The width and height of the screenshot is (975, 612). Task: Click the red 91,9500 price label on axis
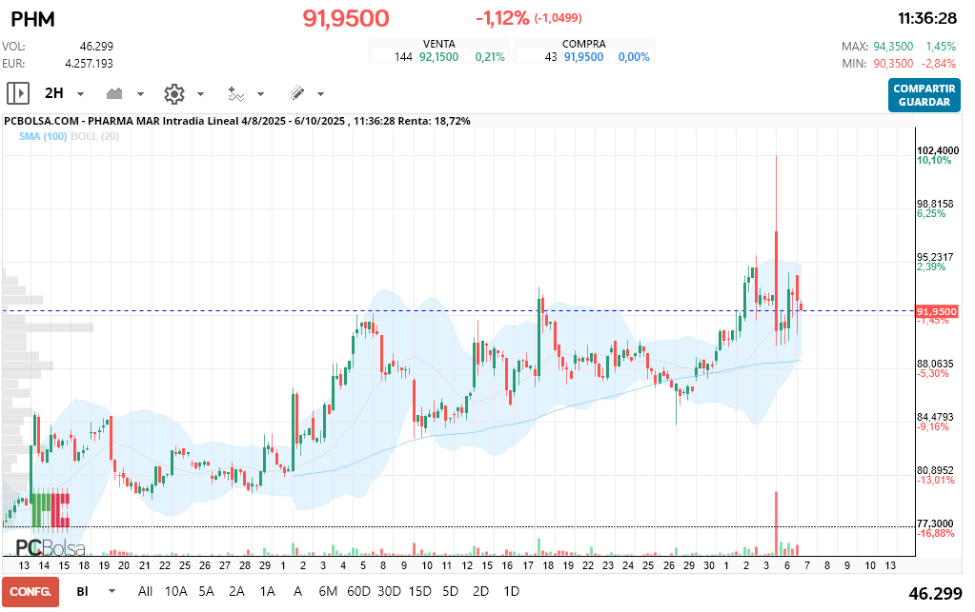(x=935, y=311)
